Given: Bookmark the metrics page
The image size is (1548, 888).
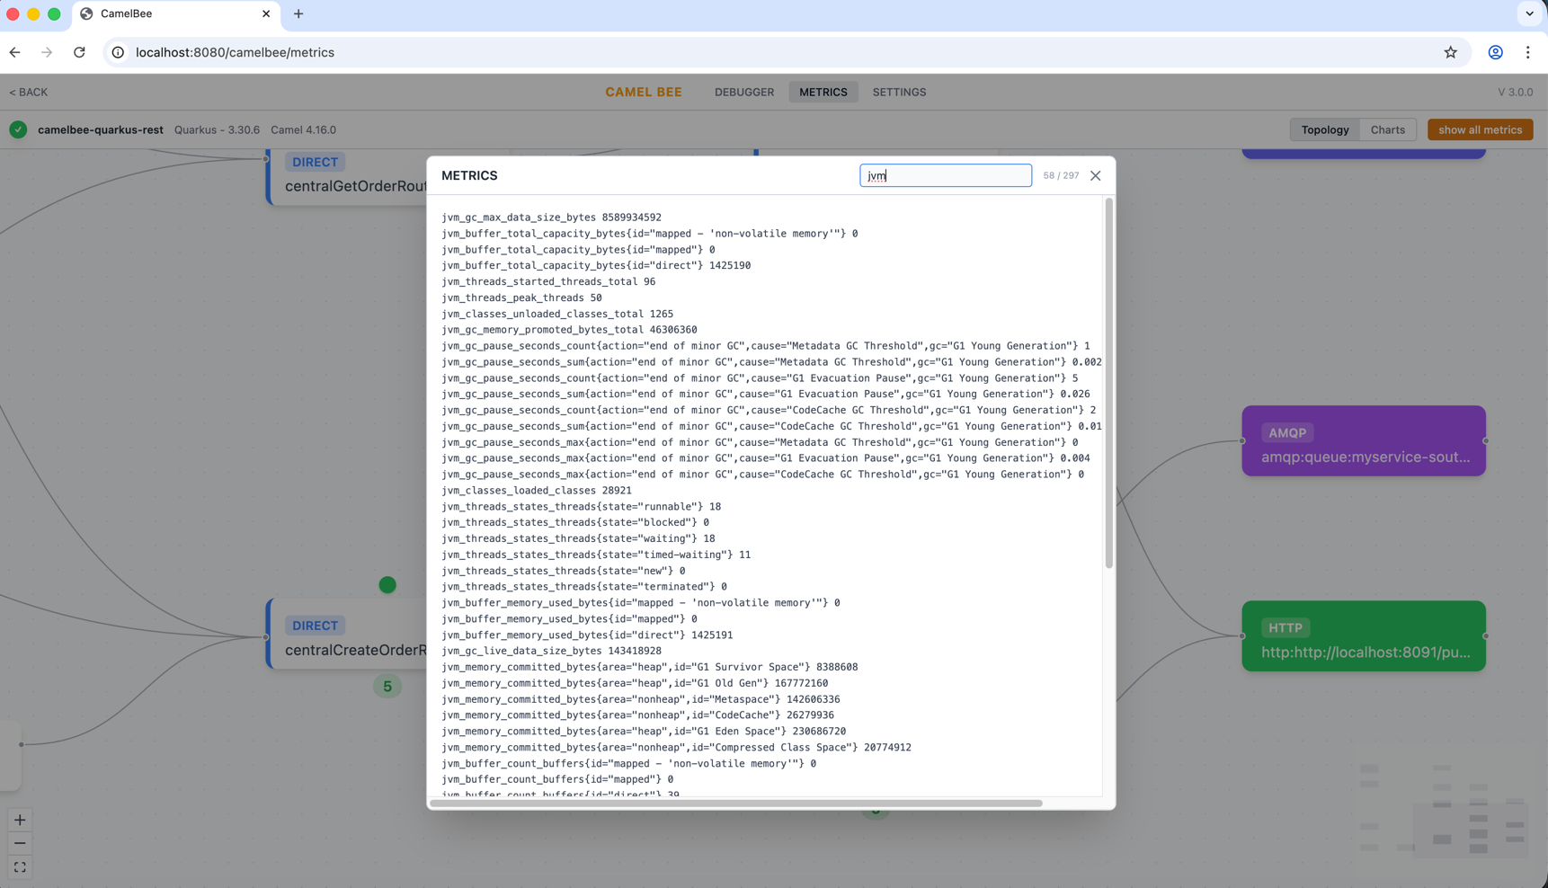Looking at the screenshot, I should coord(1450,52).
